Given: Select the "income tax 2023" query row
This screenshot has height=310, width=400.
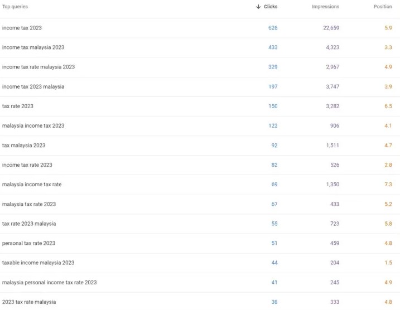Looking at the screenshot, I should coord(22,28).
